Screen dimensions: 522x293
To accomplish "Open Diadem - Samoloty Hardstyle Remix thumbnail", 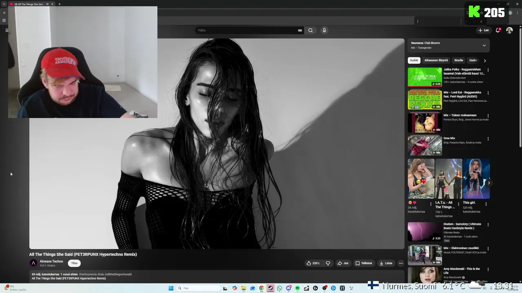I will point(425,232).
